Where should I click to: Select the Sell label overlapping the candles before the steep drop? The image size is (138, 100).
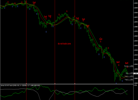pos(88,26)
